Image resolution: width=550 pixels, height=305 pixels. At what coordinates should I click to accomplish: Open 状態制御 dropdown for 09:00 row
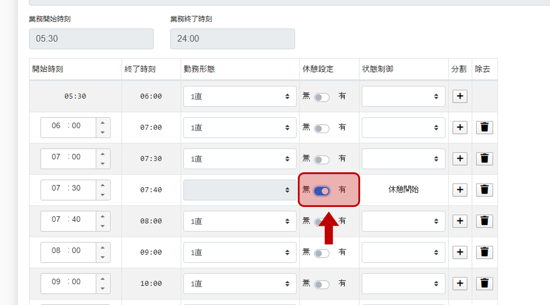[x=403, y=284]
